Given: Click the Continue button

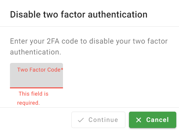Looking at the screenshot, I should [x=98, y=120].
